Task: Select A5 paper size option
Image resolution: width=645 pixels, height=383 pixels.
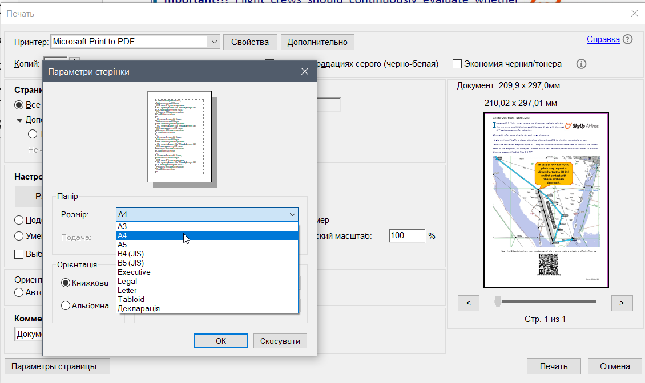Action: [207, 245]
